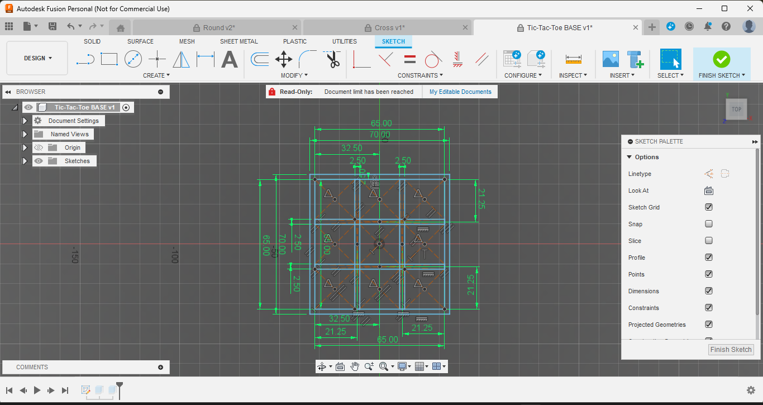Screen dimensions: 763x405
Task: Click the Home tab button
Action: [120, 27]
